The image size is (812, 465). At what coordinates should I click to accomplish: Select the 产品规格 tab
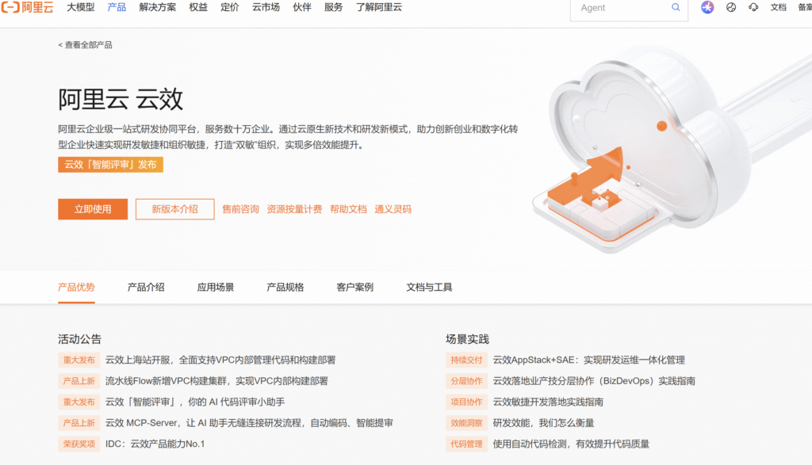[285, 287]
